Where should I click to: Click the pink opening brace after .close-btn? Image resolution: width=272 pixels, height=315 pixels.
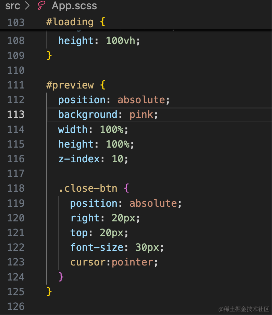126,188
